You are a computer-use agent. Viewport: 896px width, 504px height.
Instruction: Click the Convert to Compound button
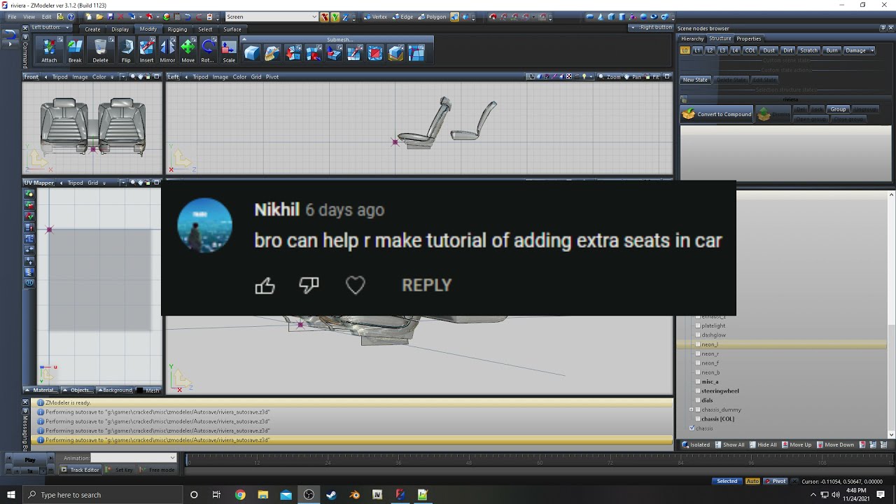pyautogui.click(x=717, y=114)
